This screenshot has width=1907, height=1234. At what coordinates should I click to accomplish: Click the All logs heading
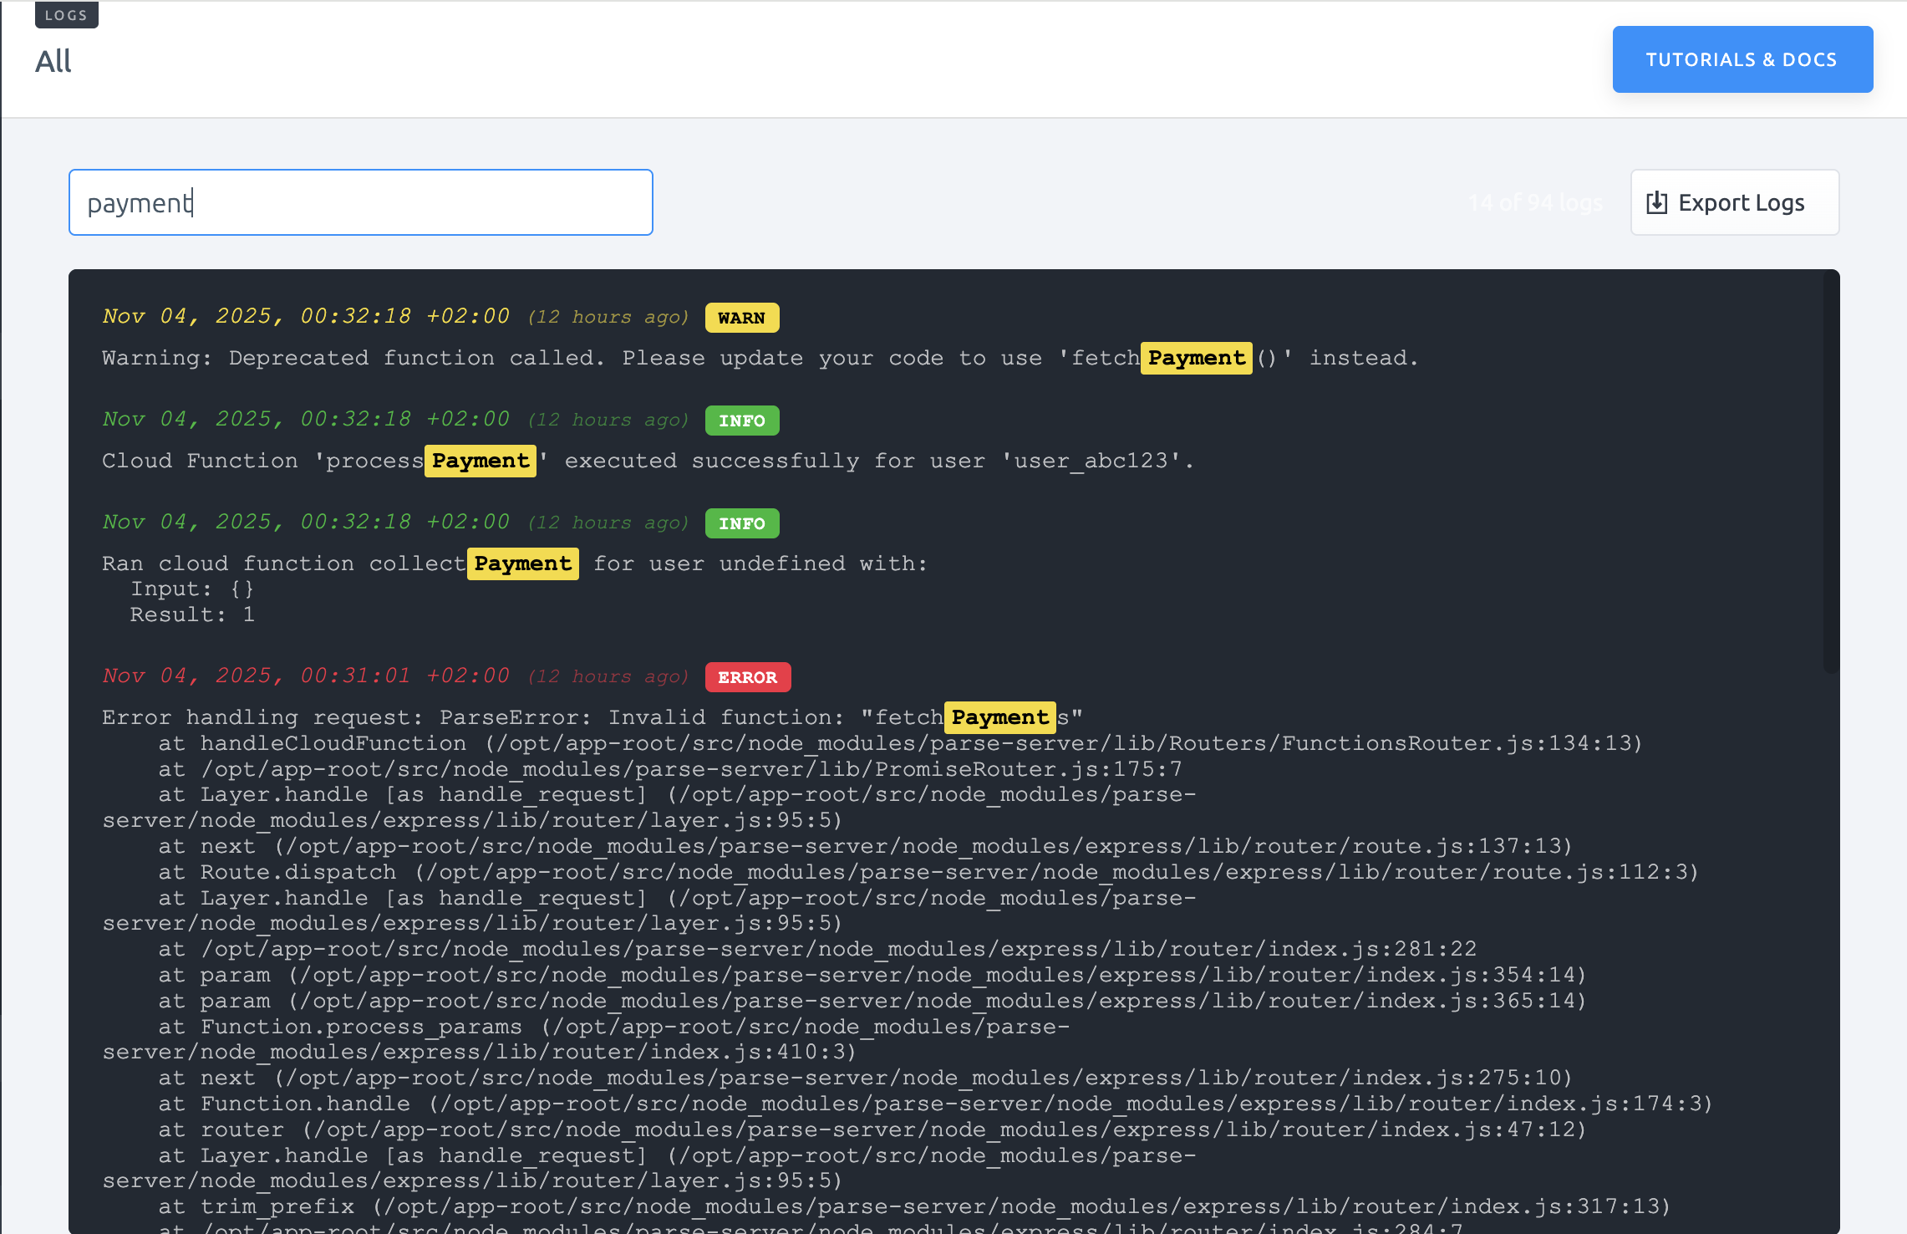(53, 59)
